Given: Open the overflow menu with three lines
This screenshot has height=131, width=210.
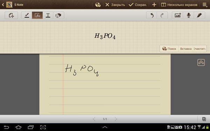Looking at the screenshot, I should [x=205, y=5].
